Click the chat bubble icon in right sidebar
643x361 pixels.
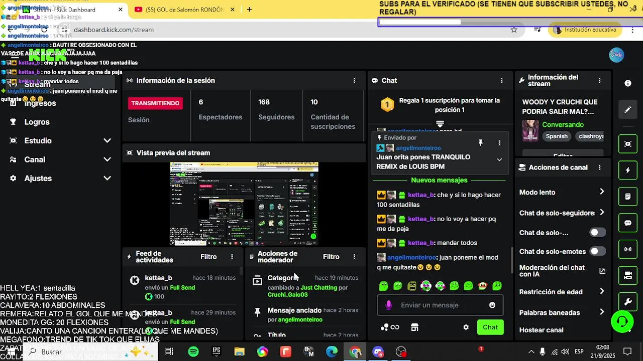coord(628,223)
